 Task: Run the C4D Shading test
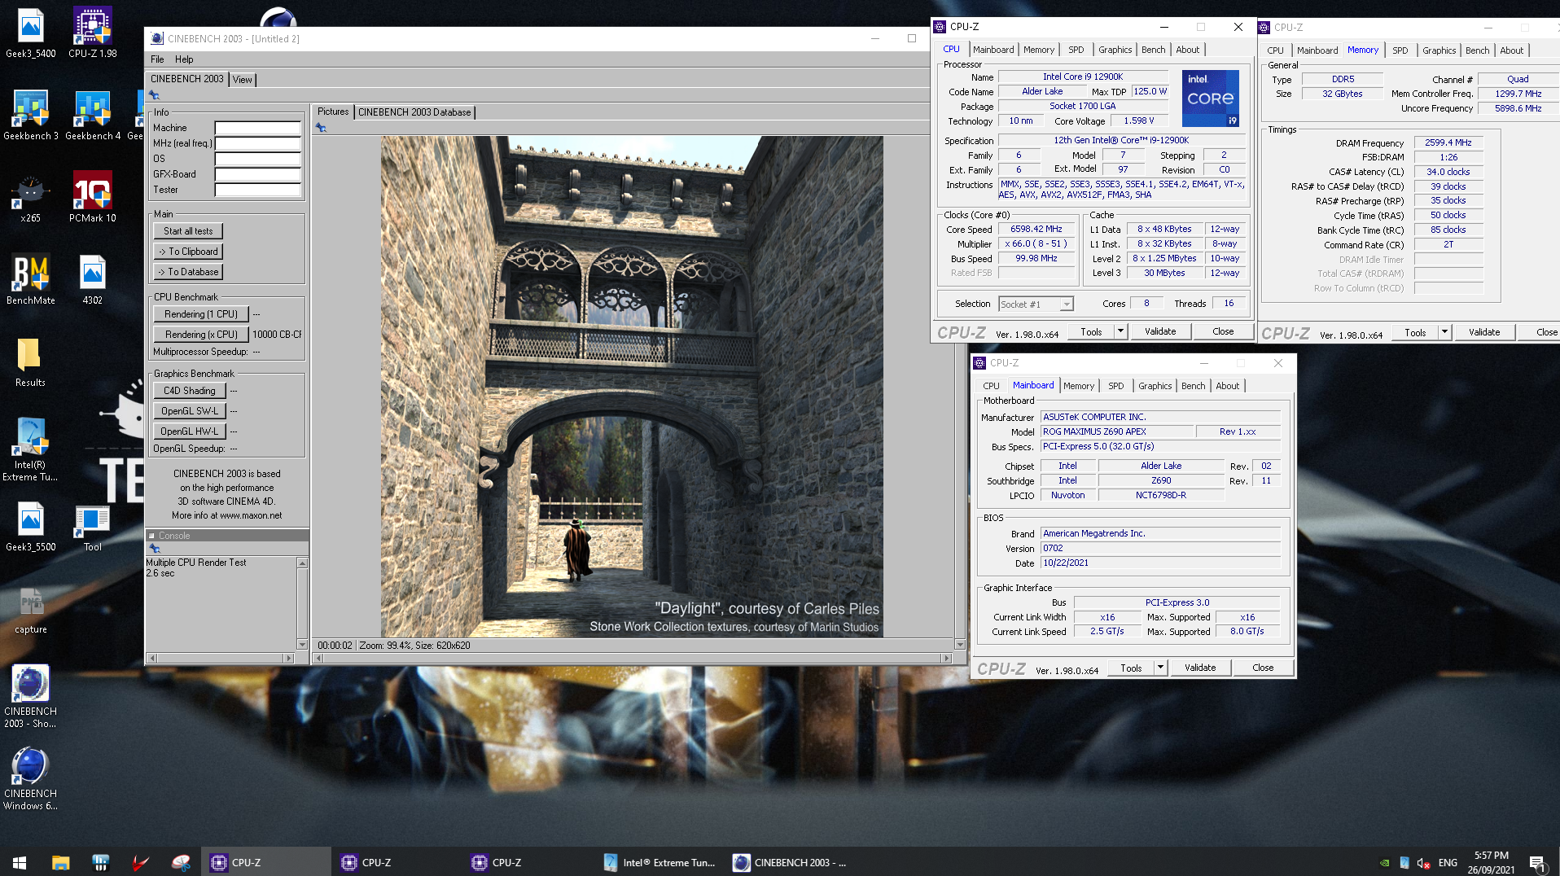point(190,391)
